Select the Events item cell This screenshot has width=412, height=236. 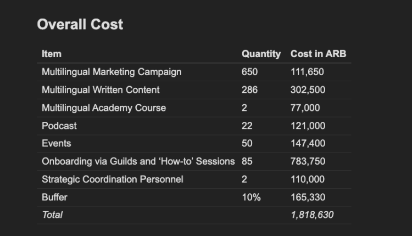pyautogui.click(x=56, y=143)
